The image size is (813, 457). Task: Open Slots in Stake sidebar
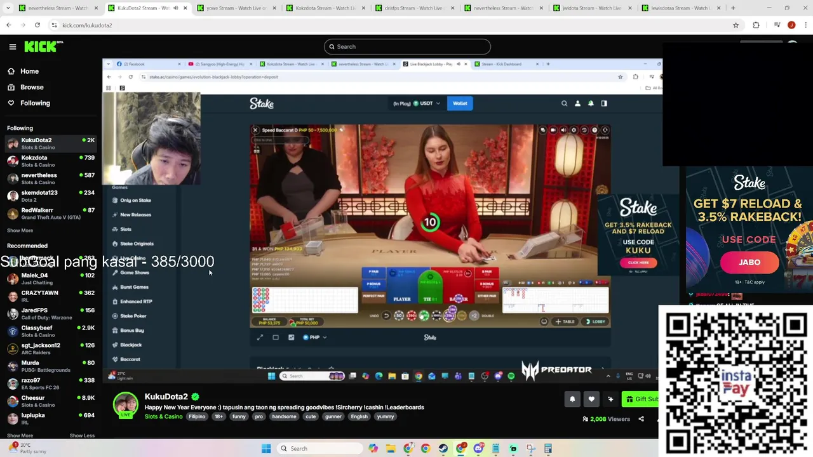pos(126,229)
